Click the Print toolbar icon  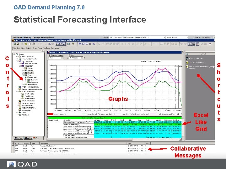[34, 44]
